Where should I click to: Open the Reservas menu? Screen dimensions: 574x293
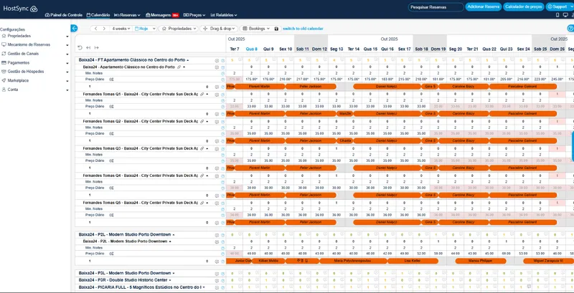click(x=128, y=15)
